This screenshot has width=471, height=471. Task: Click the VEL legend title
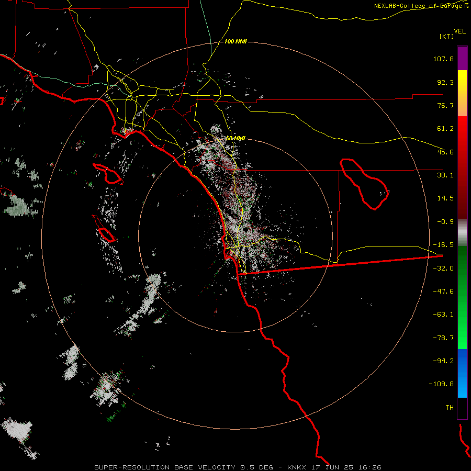click(459, 31)
